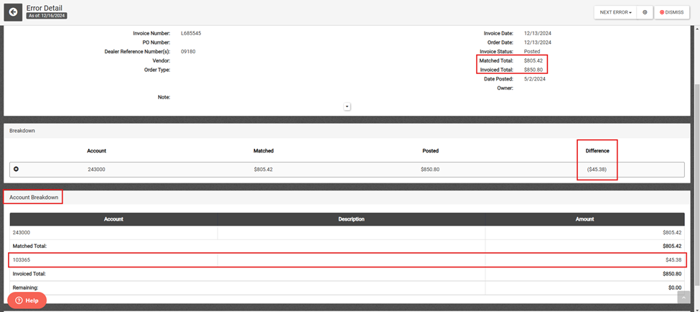Click the Order Date value 12/13/2024
Viewport: 700px width, 312px height.
pos(538,42)
